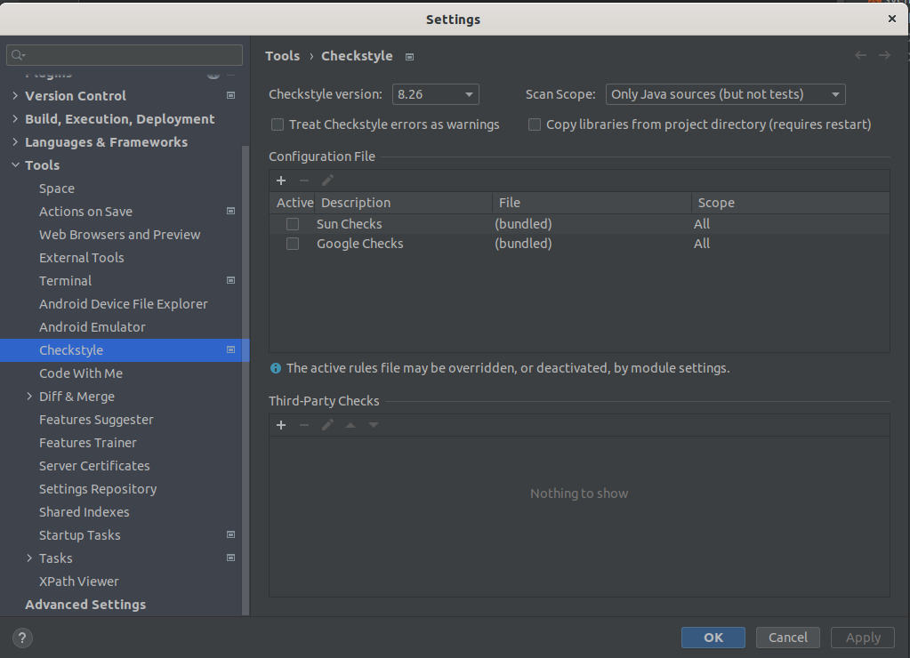Expand the Version Control section

coord(15,96)
